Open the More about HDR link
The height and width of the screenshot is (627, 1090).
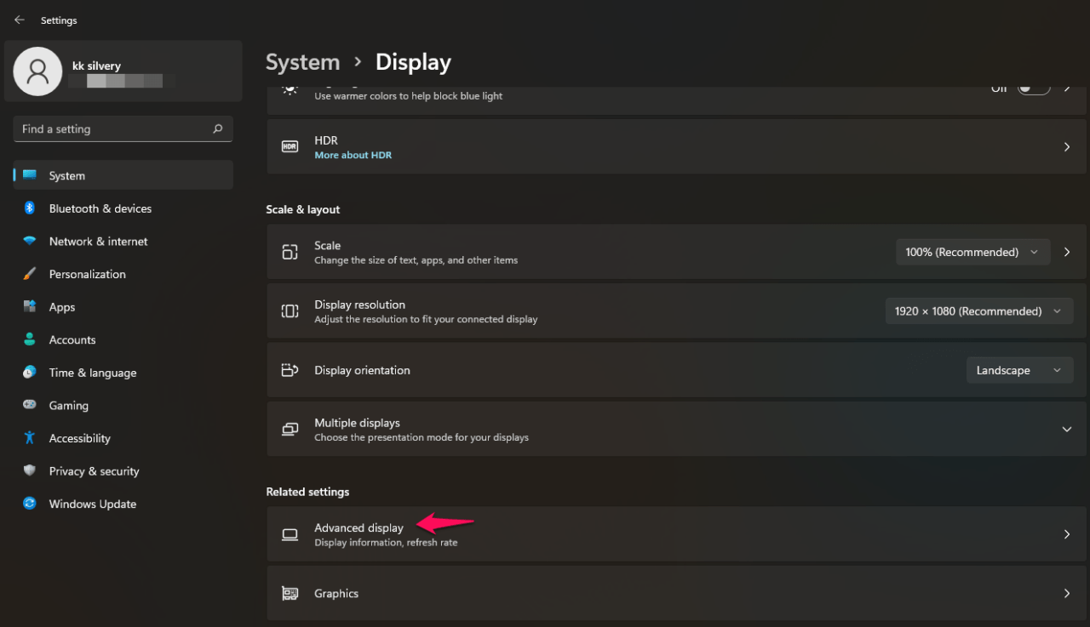[353, 155]
